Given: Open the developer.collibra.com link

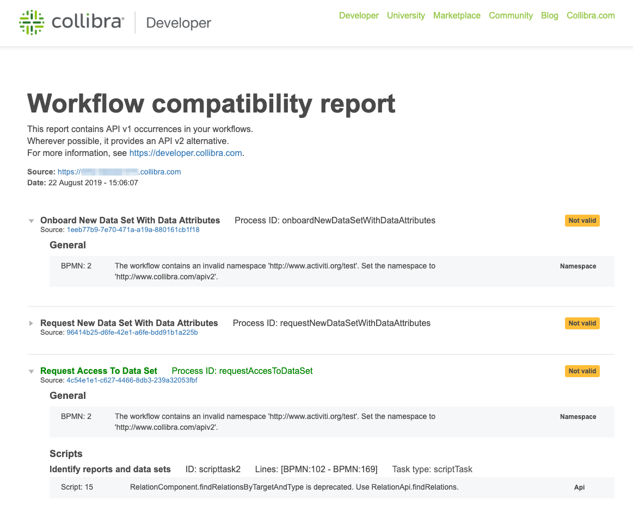Looking at the screenshot, I should click(x=186, y=153).
